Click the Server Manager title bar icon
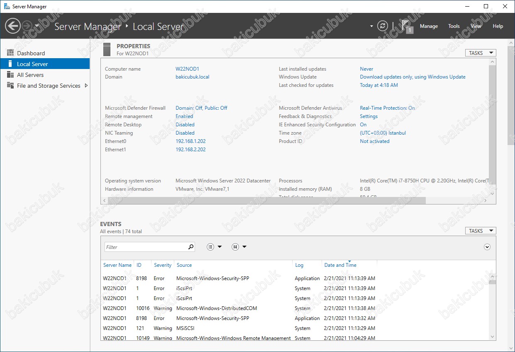The height and width of the screenshot is (352, 515). click(7, 6)
